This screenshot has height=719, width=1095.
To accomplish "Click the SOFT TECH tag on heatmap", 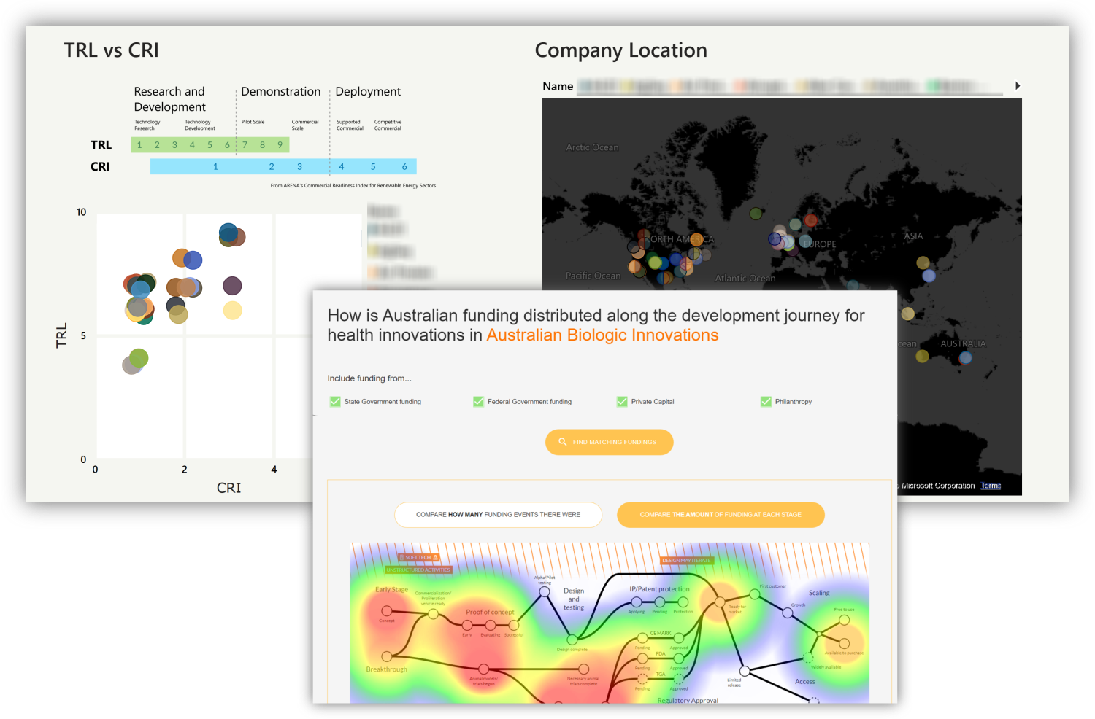I will click(419, 557).
